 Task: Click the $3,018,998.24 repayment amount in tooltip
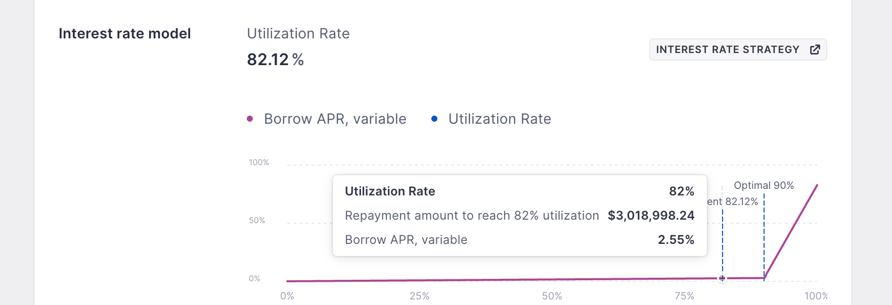point(651,216)
